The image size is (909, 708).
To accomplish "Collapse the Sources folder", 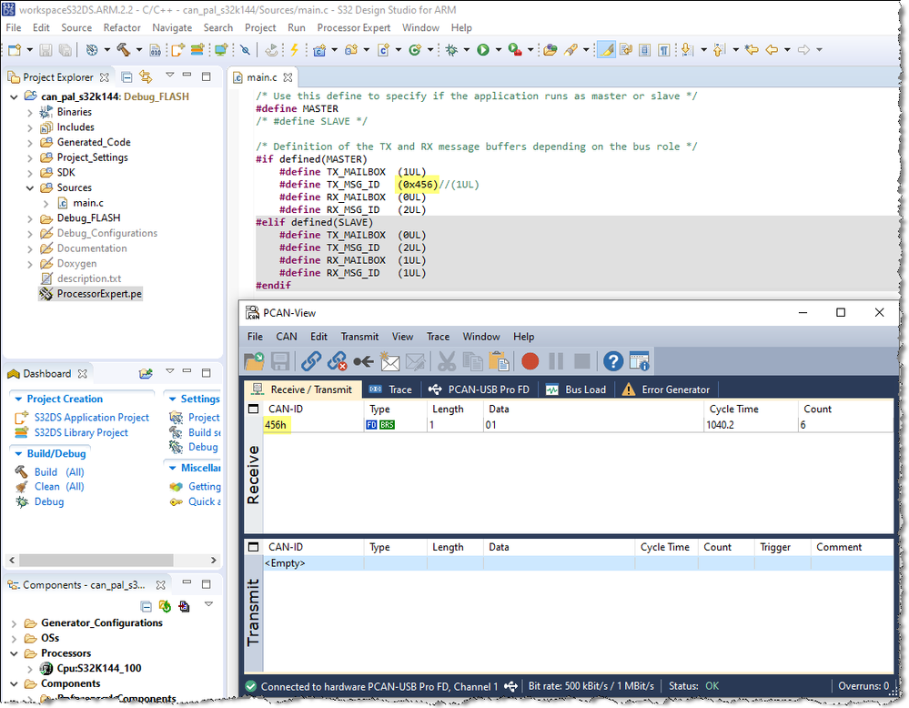I will [30, 188].
